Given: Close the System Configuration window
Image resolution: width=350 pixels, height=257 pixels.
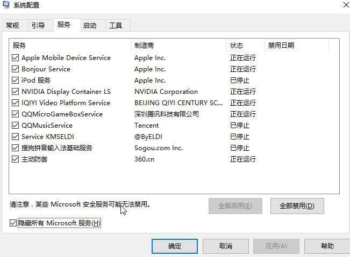Looking at the screenshot, I should [x=344, y=4].
